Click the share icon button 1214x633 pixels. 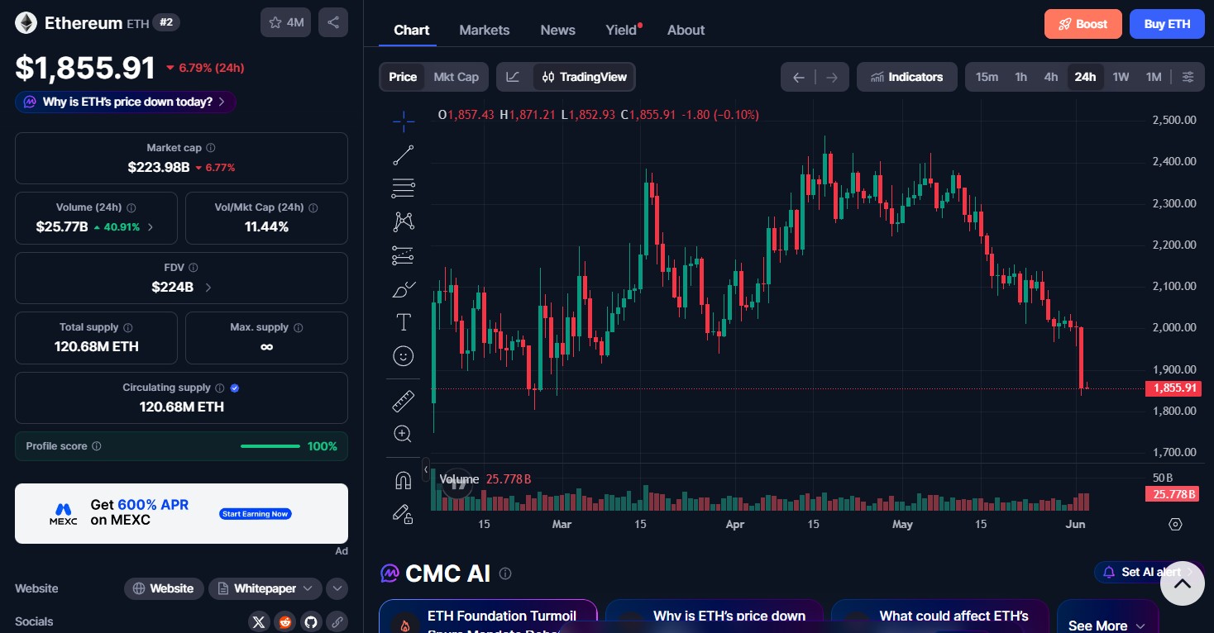click(x=333, y=22)
